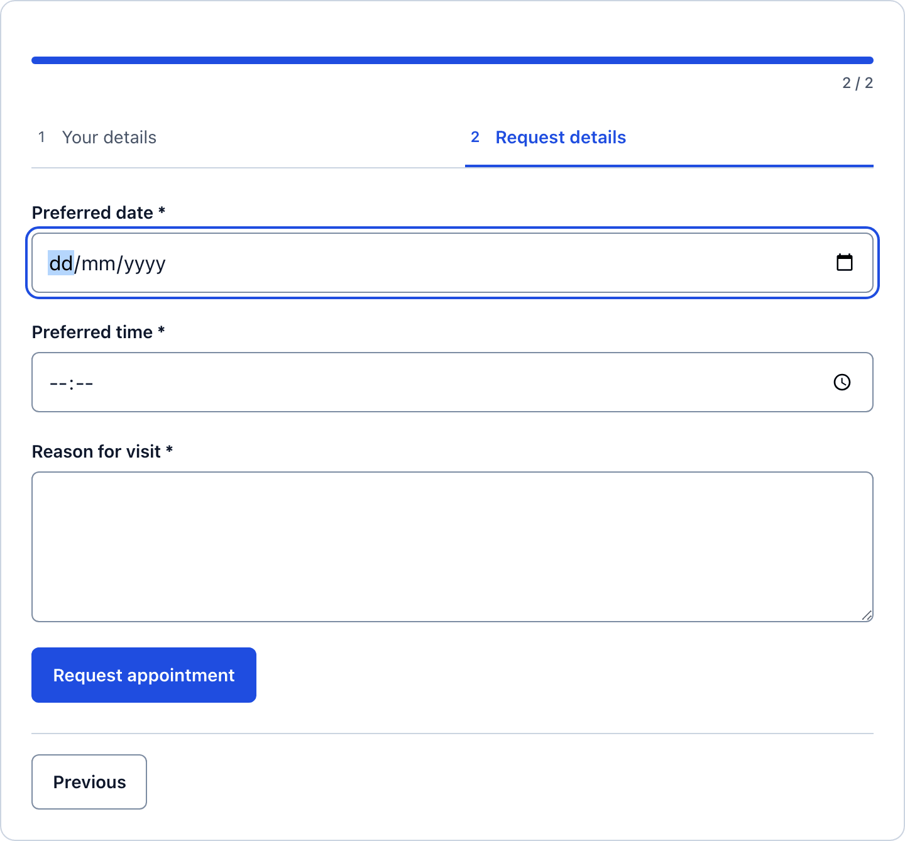Click inside the Reason for visit textarea

coord(452,547)
